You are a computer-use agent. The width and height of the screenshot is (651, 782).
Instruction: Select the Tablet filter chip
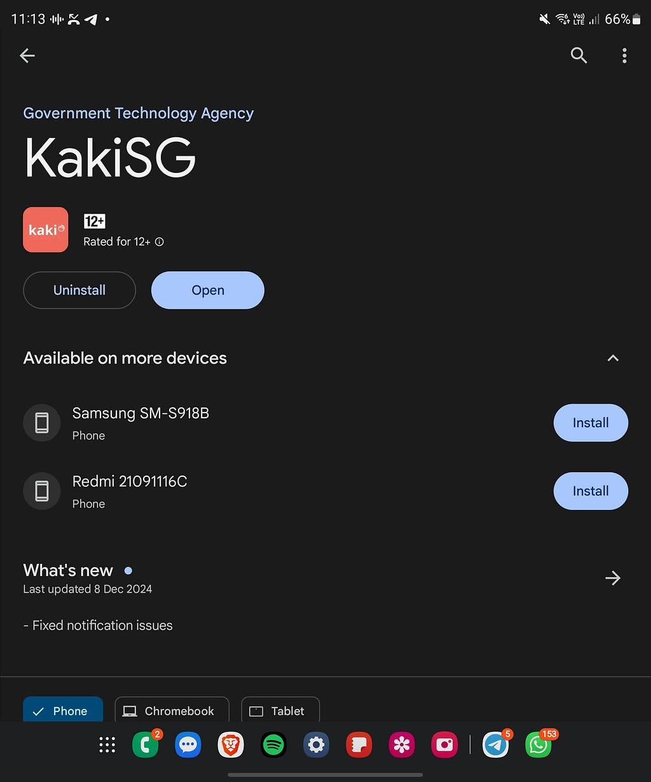pos(280,710)
